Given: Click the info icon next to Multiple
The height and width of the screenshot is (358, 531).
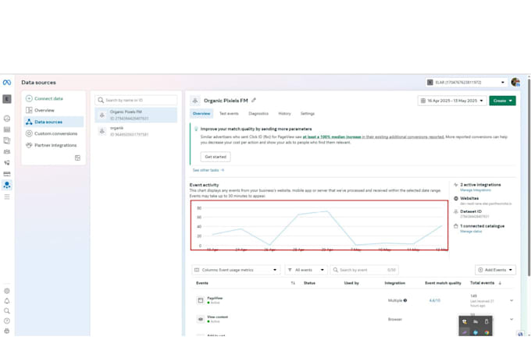Looking at the screenshot, I should point(405,300).
